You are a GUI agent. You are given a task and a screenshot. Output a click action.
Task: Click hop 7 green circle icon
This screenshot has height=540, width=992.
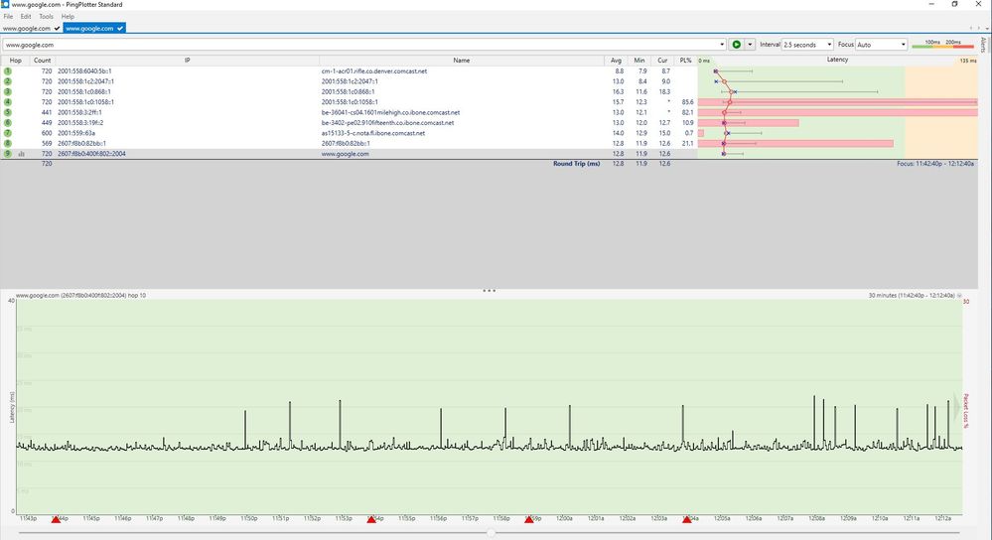pyautogui.click(x=8, y=133)
